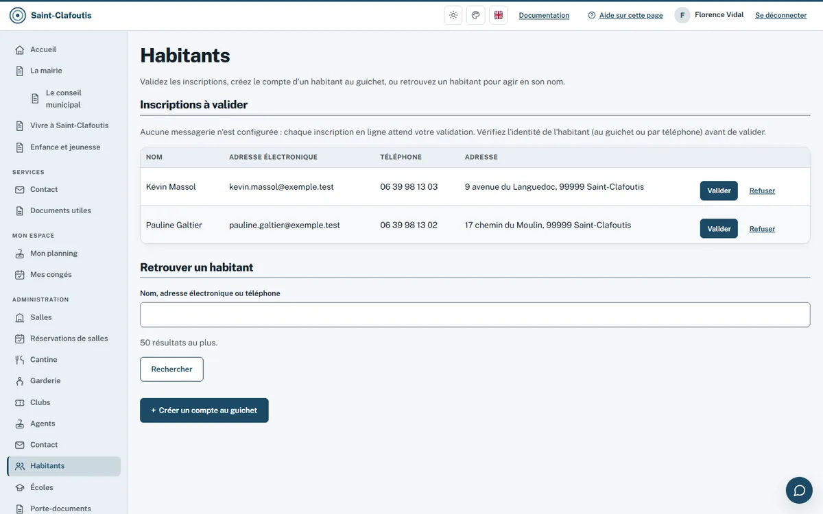Click Créer un compte au guichet
The height and width of the screenshot is (514, 823).
204,411
